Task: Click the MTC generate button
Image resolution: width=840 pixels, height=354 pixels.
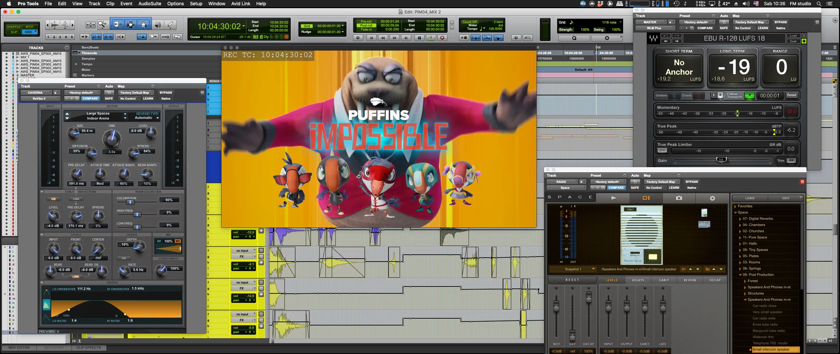Action: [x=528, y=38]
